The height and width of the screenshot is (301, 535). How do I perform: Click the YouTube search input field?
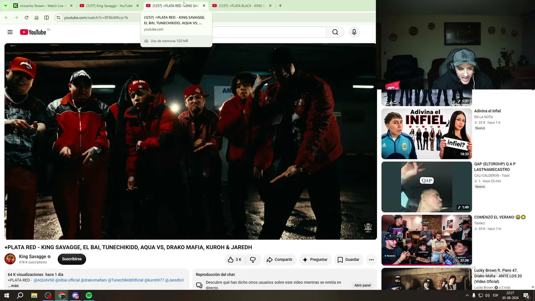269,32
